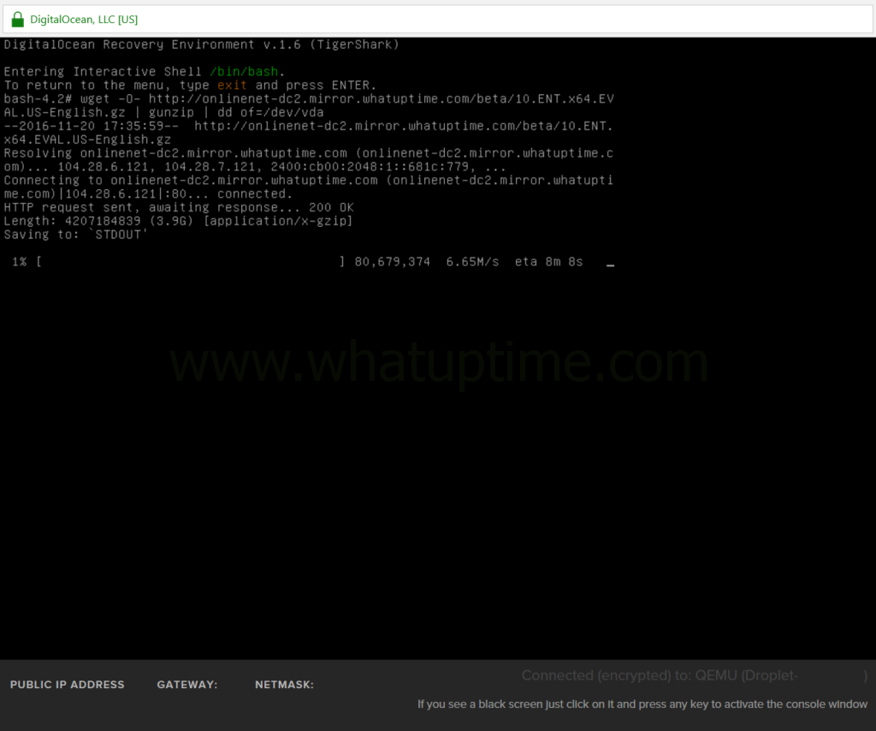Click the "bash-4.2#" shell prompt
The width and height of the screenshot is (876, 731).
click(38, 99)
